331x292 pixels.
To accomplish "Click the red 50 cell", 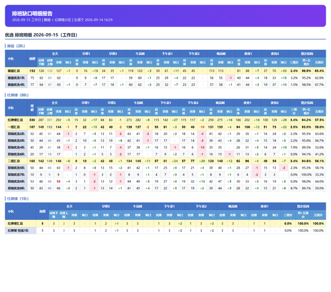I will tap(58, 181).
